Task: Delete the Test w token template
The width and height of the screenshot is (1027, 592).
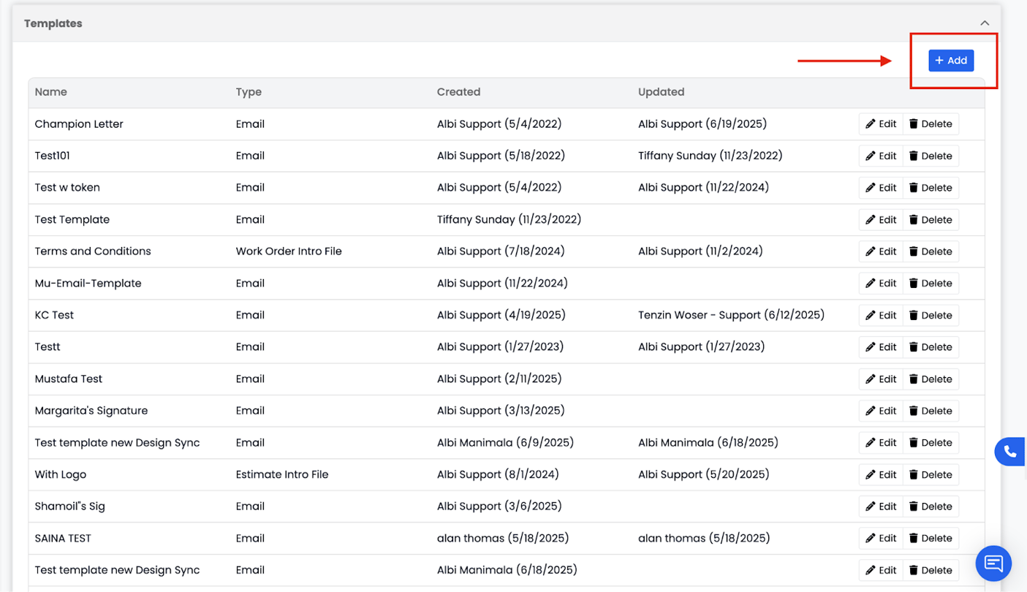Action: click(x=931, y=188)
